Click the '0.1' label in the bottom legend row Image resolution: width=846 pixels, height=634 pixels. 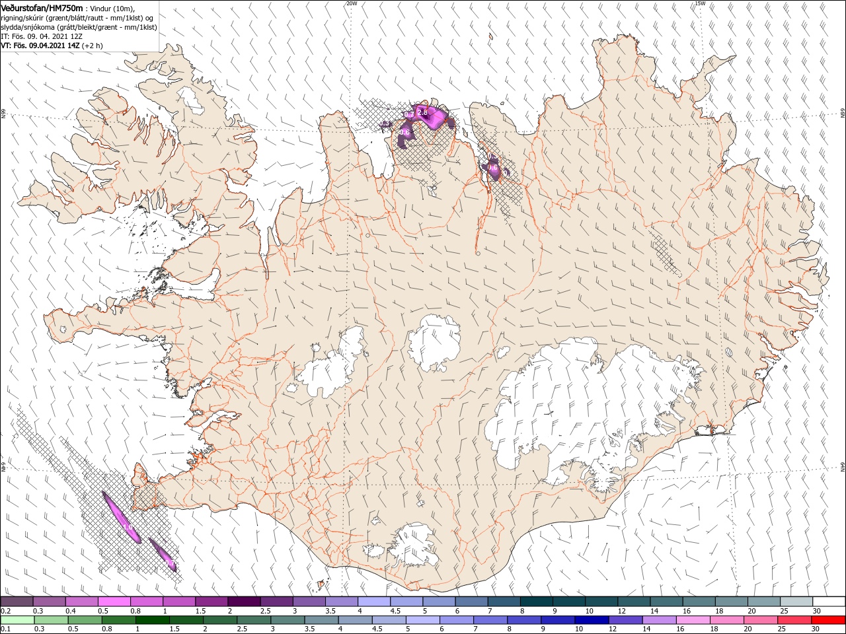pos(5,629)
